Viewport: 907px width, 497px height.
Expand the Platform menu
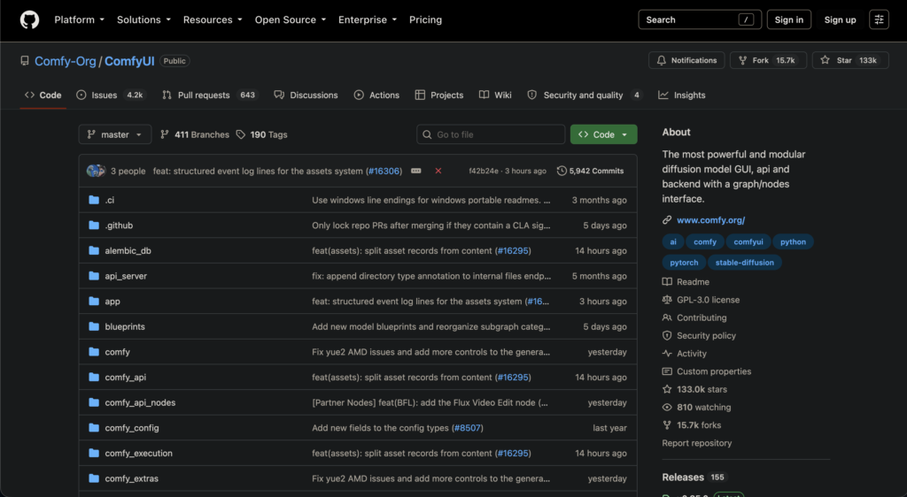coord(79,19)
